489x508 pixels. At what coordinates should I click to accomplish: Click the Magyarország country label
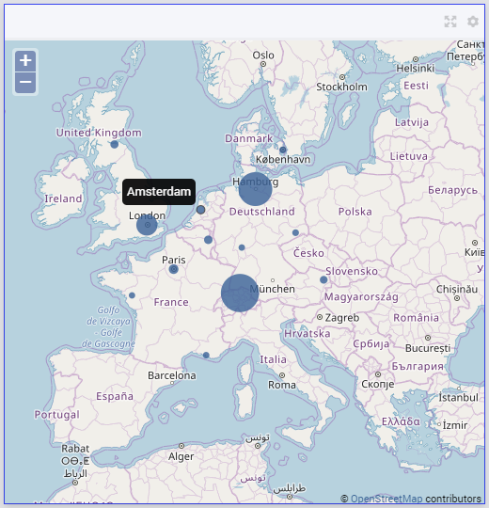tap(361, 296)
